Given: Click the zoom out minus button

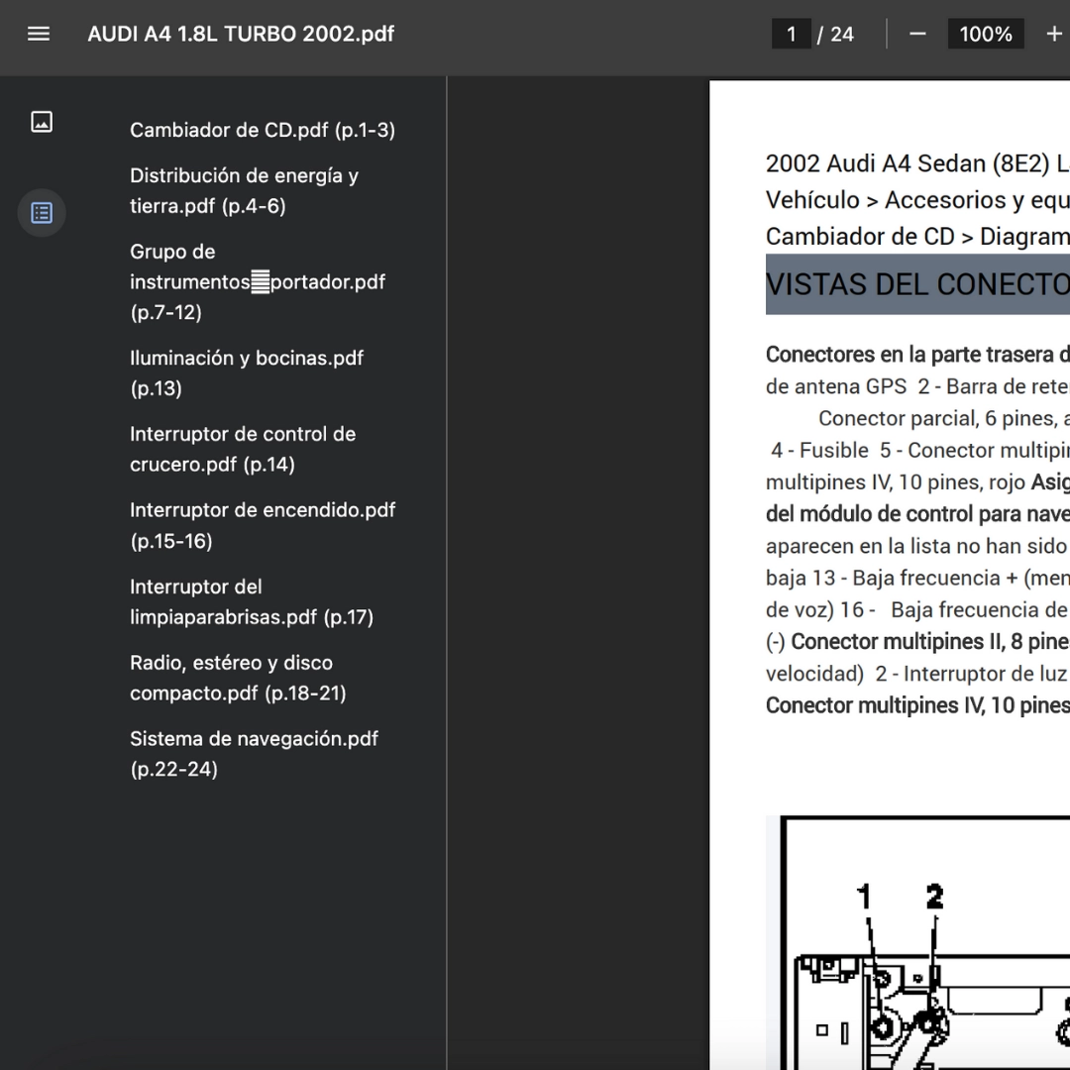Looking at the screenshot, I should point(917,34).
